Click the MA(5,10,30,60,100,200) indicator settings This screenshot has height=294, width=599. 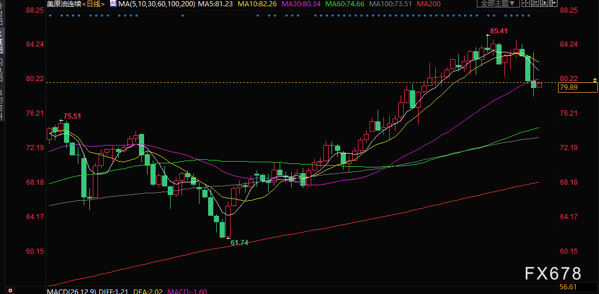tap(157, 4)
